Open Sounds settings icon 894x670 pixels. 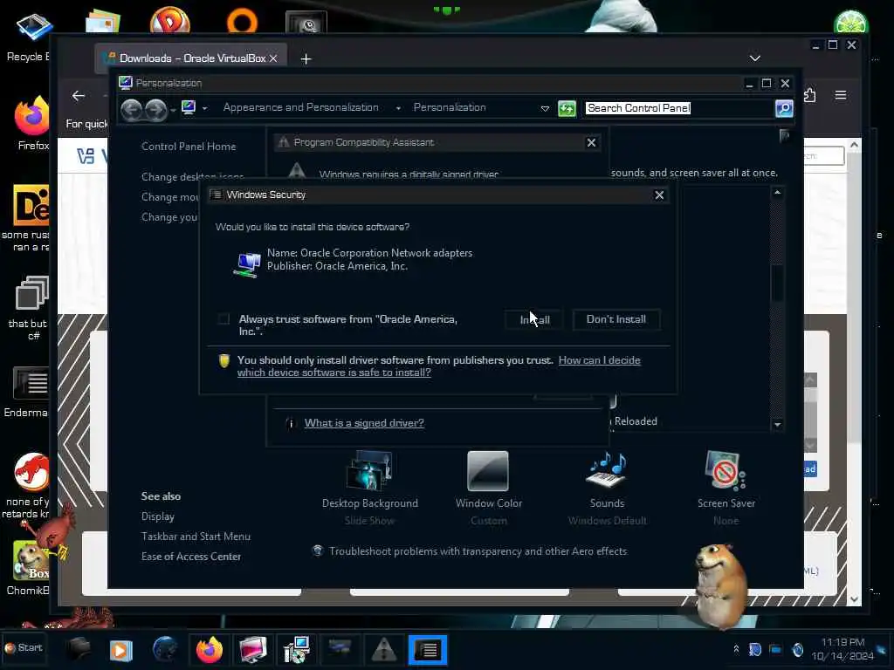(x=608, y=471)
